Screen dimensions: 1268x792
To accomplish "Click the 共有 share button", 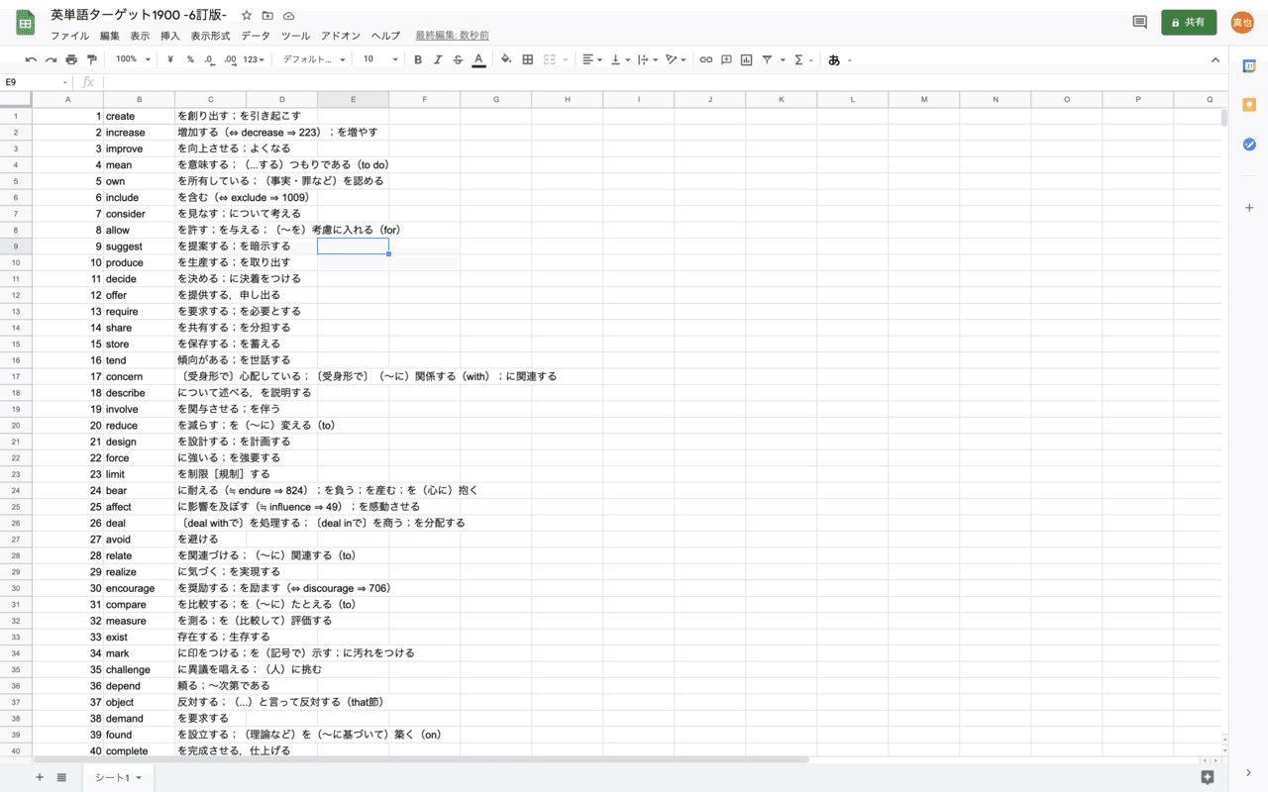I will [x=1189, y=20].
